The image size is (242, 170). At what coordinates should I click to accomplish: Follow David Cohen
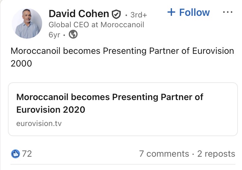point(188,12)
